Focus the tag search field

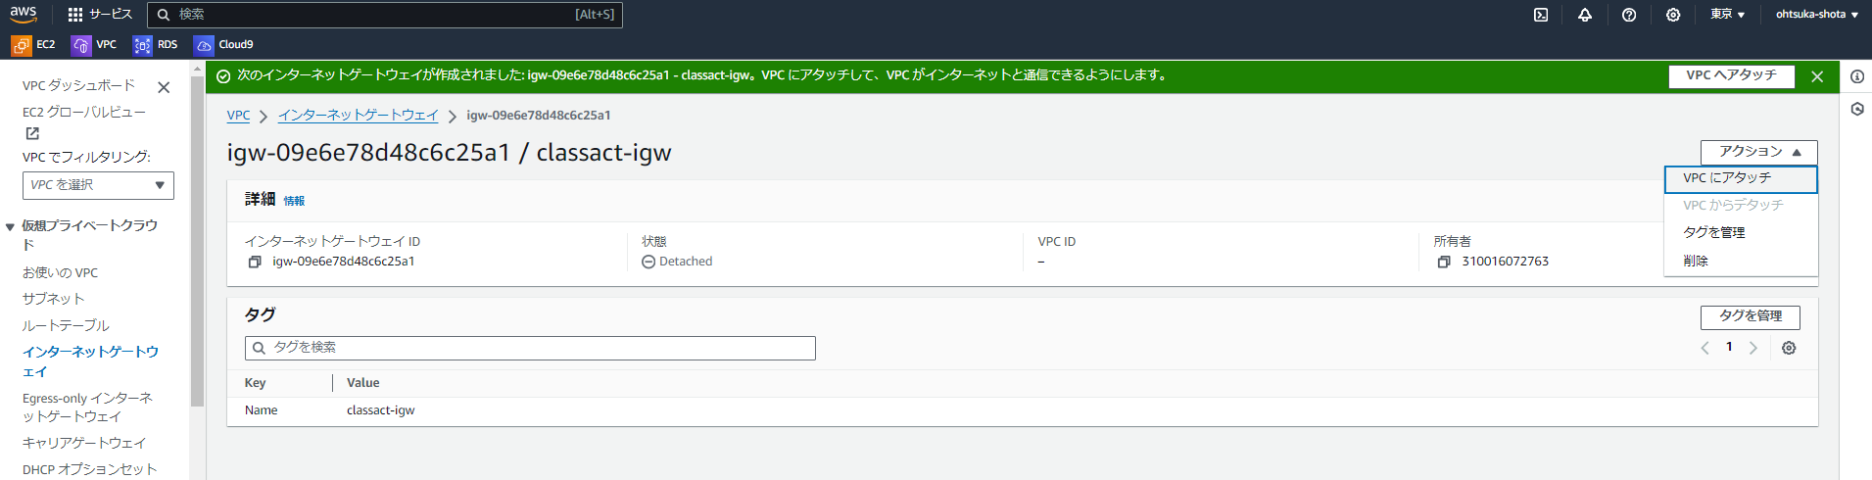tap(530, 348)
